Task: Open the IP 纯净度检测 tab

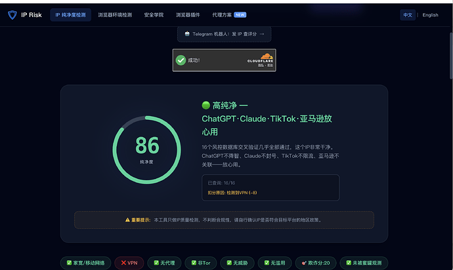Action: 70,15
